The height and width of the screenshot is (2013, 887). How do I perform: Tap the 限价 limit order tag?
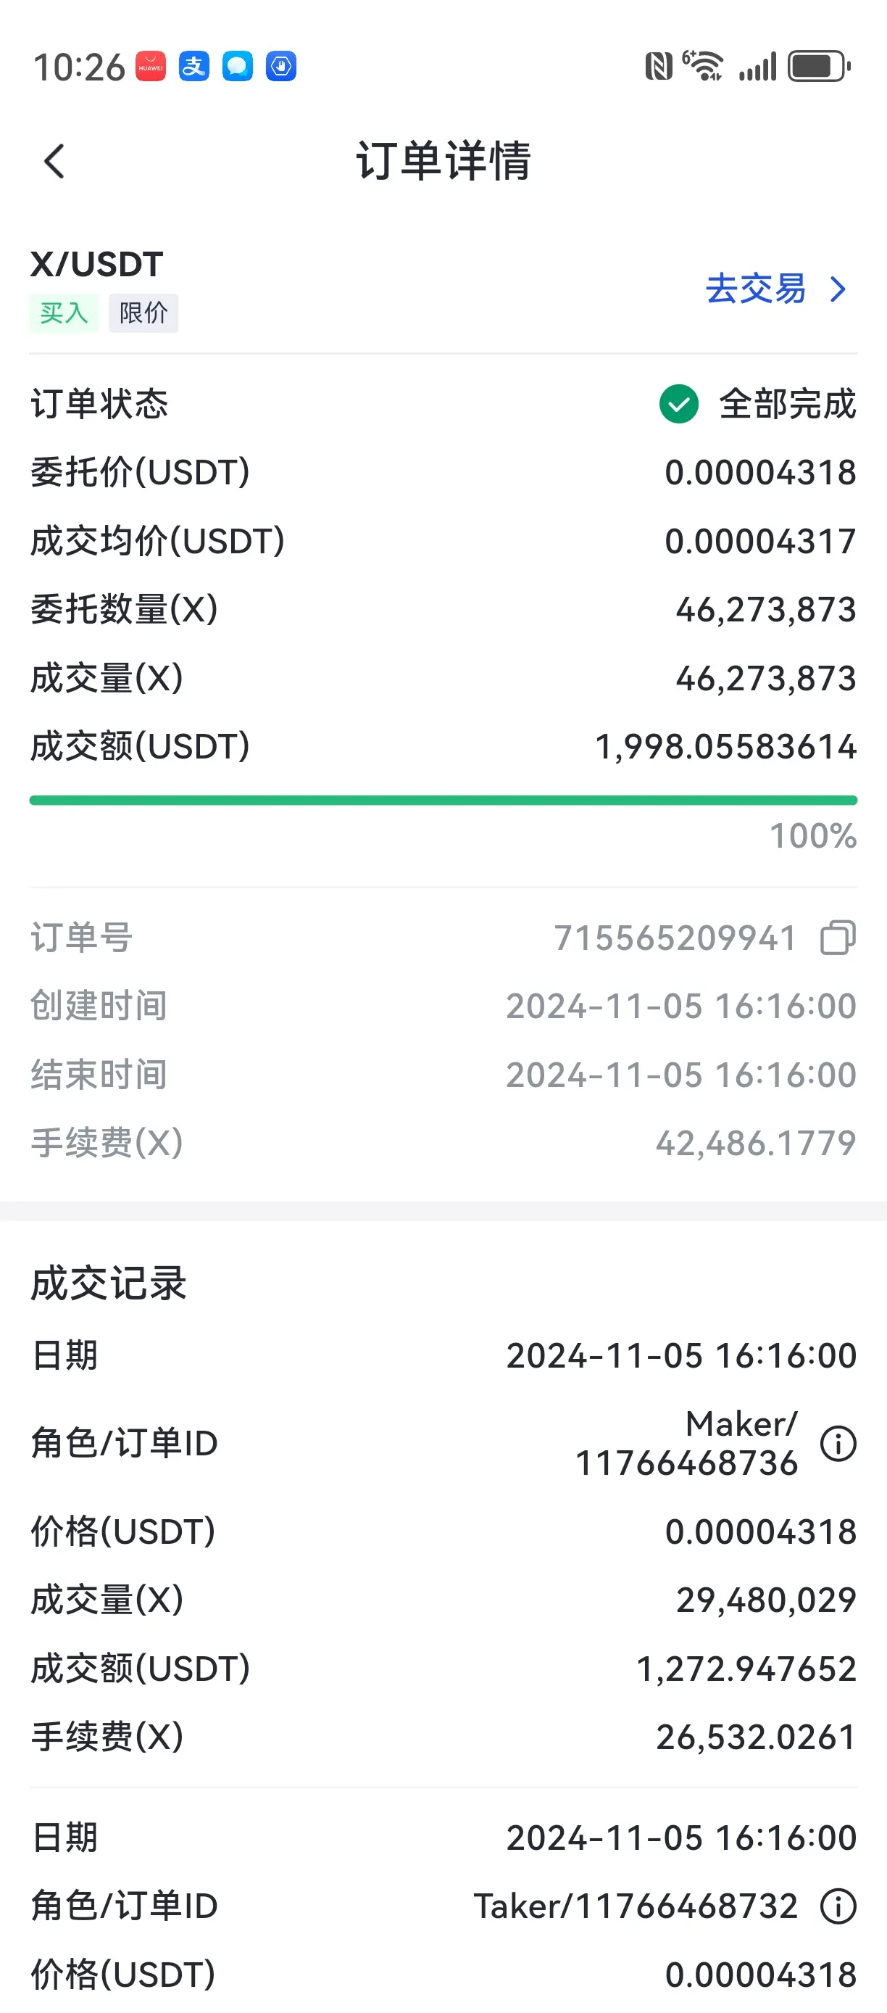pyautogui.click(x=143, y=313)
